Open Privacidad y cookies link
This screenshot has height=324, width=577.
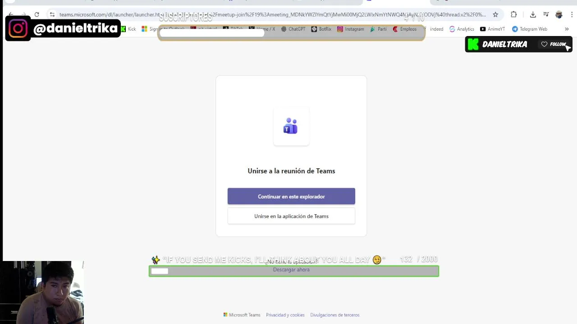click(x=285, y=315)
